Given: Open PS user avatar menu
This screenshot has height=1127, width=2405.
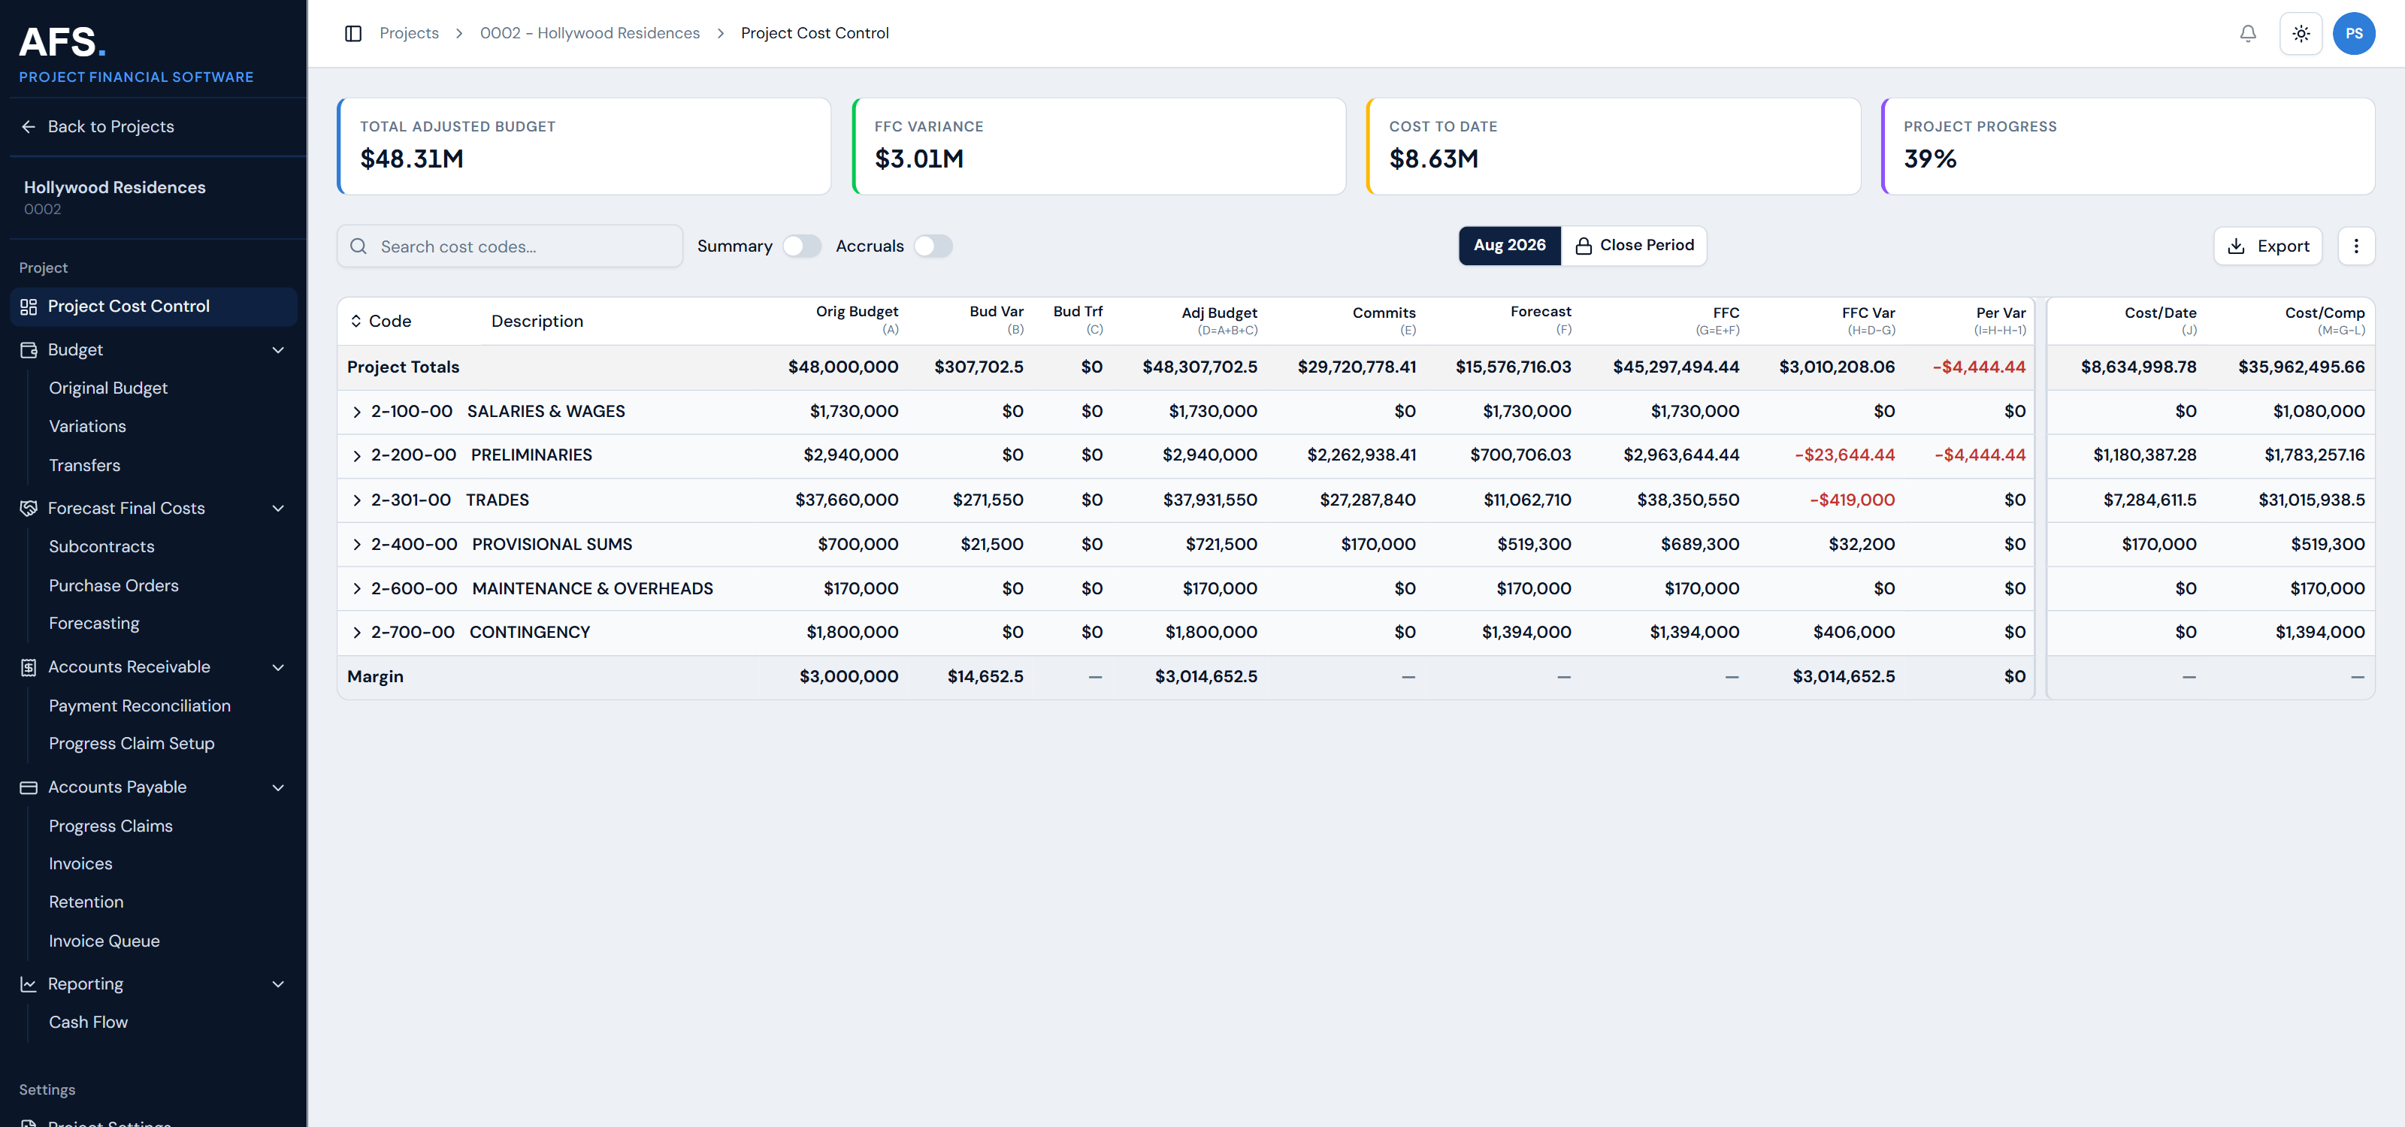Looking at the screenshot, I should coord(2355,34).
